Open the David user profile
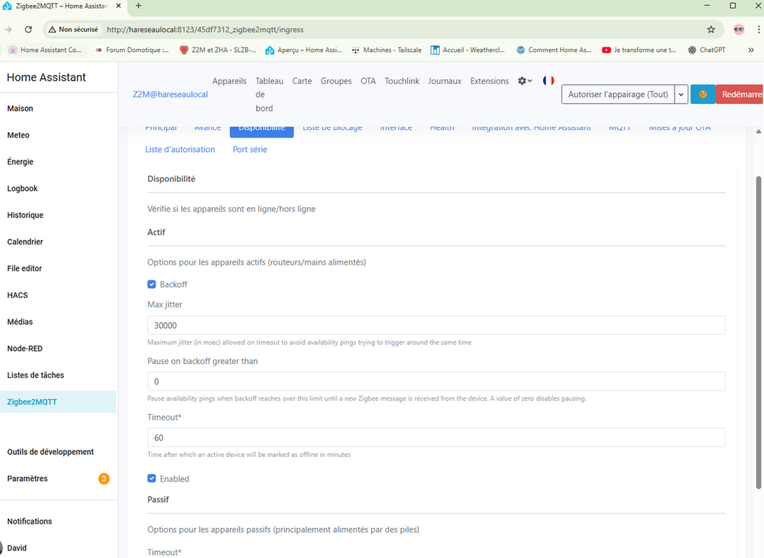Screen dimensions: 764x558 tap(17, 548)
